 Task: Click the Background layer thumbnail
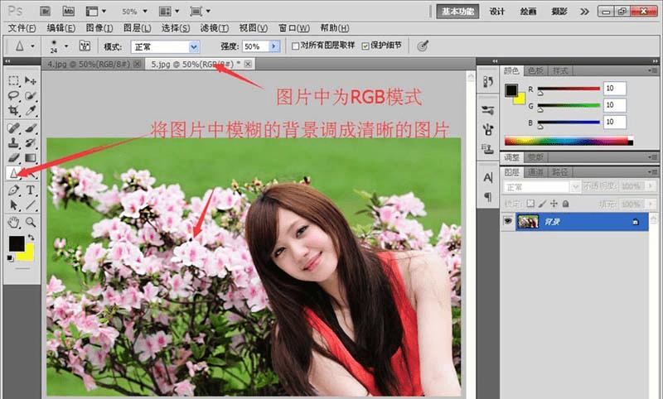528,222
